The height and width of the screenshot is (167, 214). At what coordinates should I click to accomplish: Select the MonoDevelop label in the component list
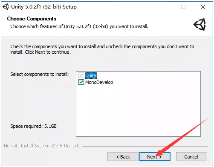(99, 82)
